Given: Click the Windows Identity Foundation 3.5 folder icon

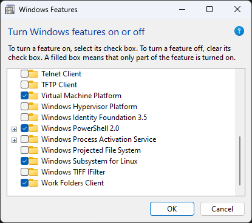Looking at the screenshot, I should pyautogui.click(x=33, y=118).
